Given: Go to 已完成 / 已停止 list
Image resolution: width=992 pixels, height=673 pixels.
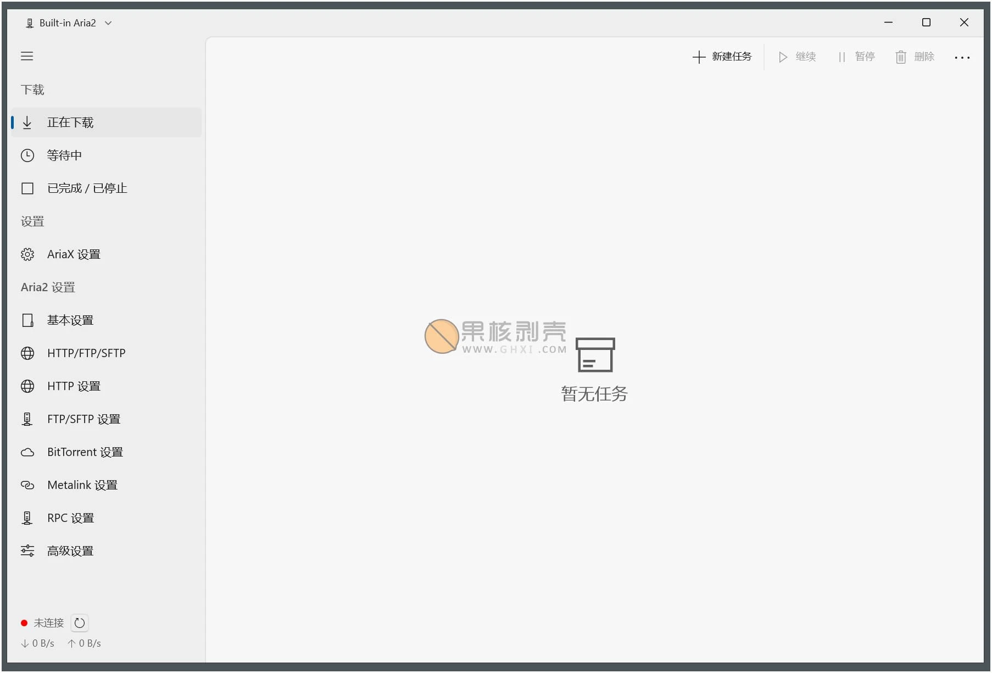Looking at the screenshot, I should tap(106, 188).
